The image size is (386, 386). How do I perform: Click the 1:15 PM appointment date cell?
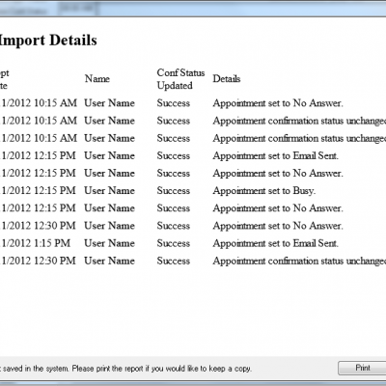36,243
